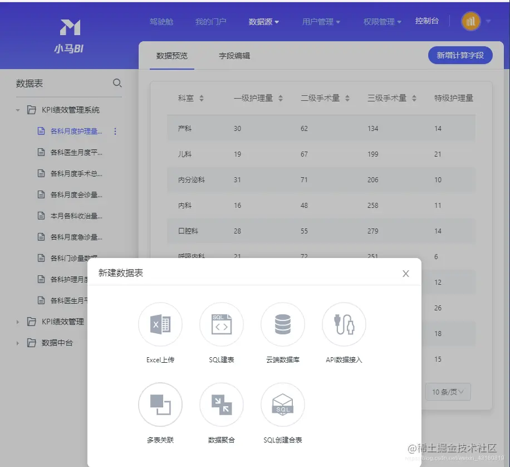
Task: Open the SQL建表 option
Action: 222,324
